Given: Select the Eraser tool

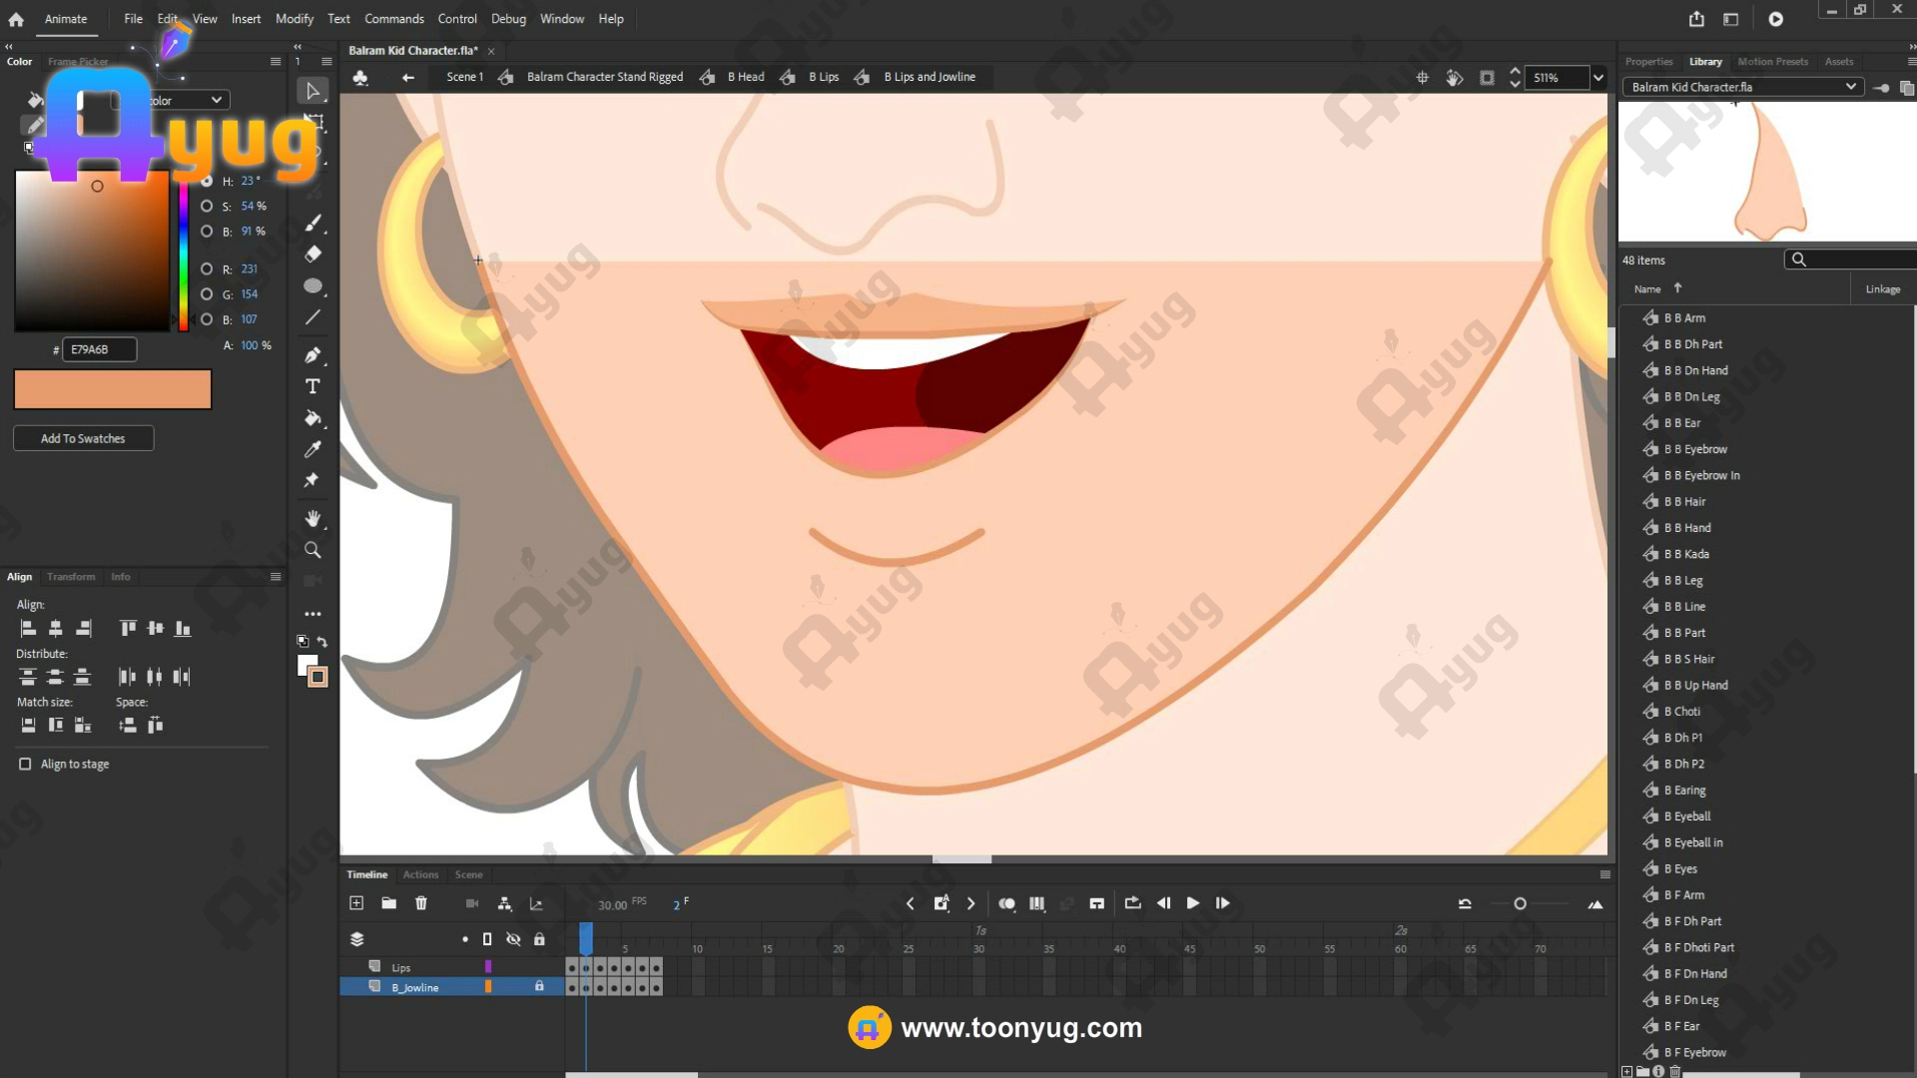Looking at the screenshot, I should [313, 254].
